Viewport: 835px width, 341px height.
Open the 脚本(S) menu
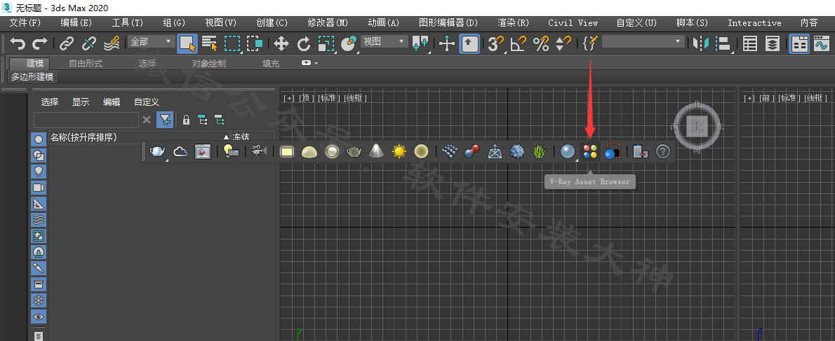tap(693, 23)
